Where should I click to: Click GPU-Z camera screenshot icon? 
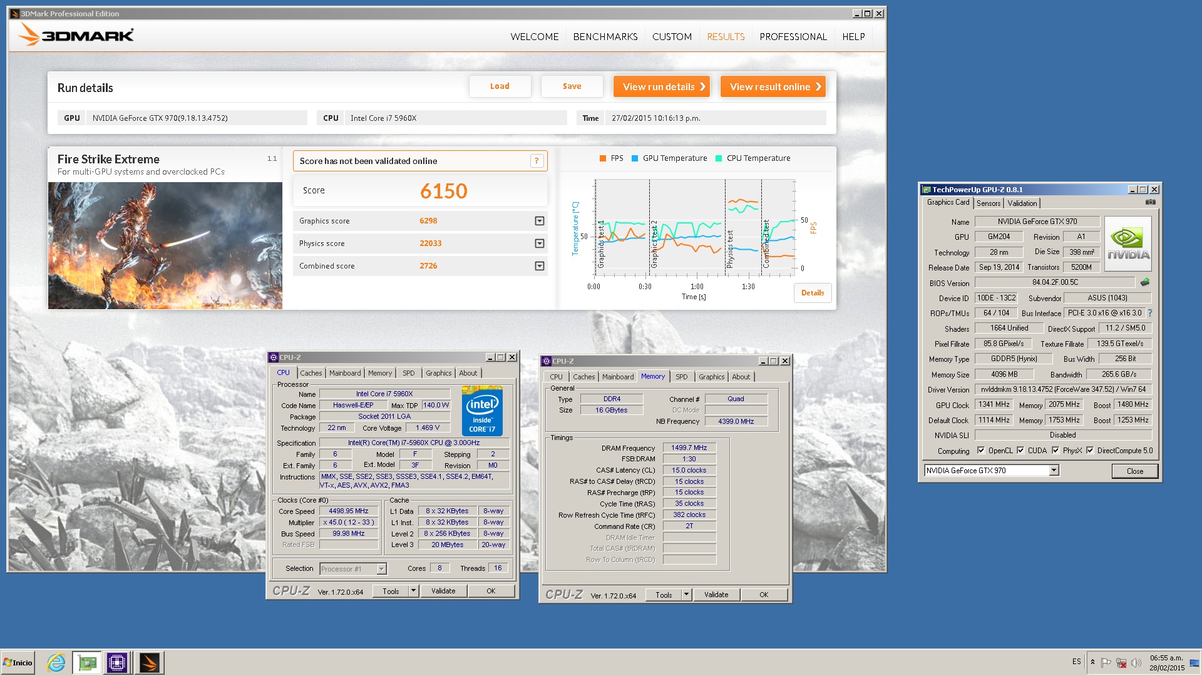point(1150,202)
